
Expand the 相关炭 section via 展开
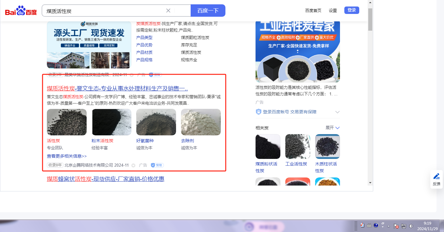tap(333, 128)
